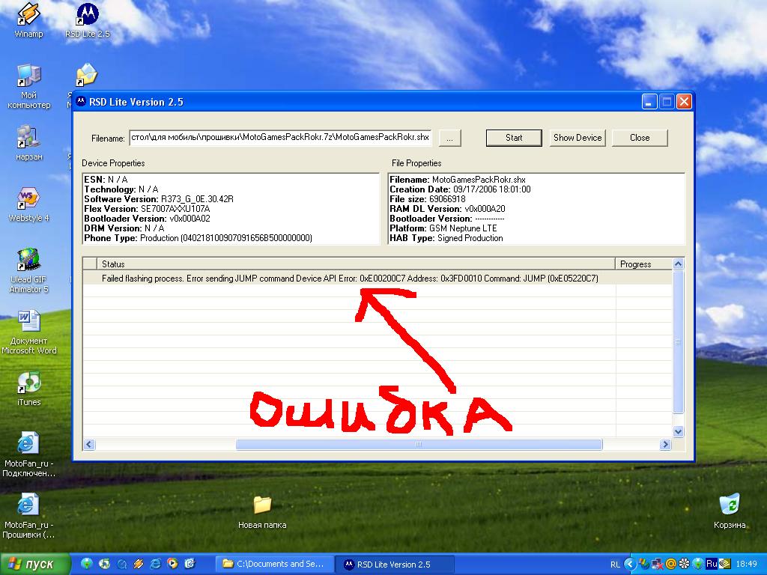
Task: Launch Internet Explorer from quick launch
Action: click(156, 565)
